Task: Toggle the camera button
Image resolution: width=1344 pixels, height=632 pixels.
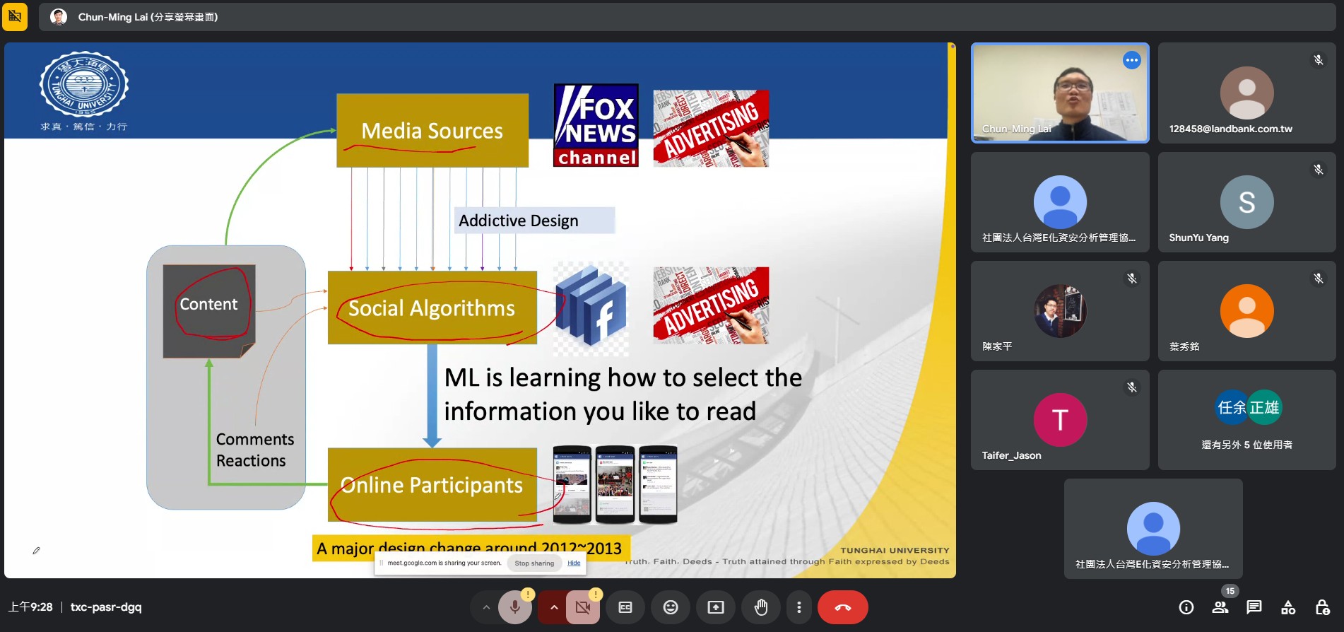Action: [x=582, y=607]
